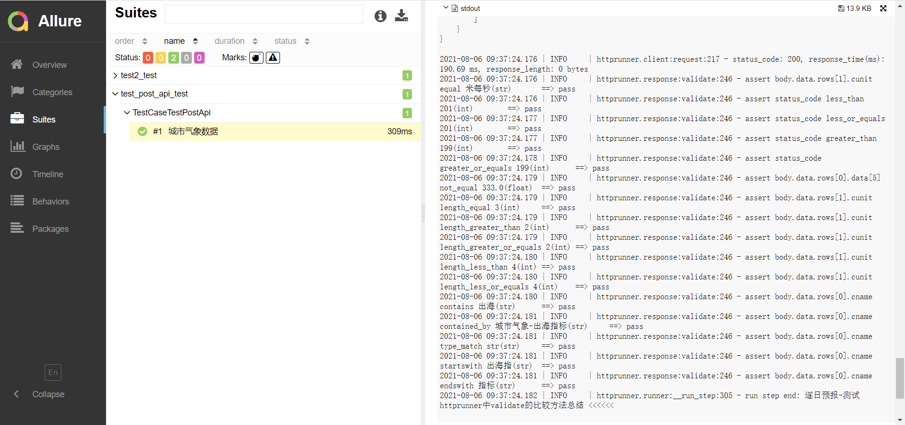Toggle the flaky bomb mark filter
Screen dimensions: 905x425
(x=256, y=57)
